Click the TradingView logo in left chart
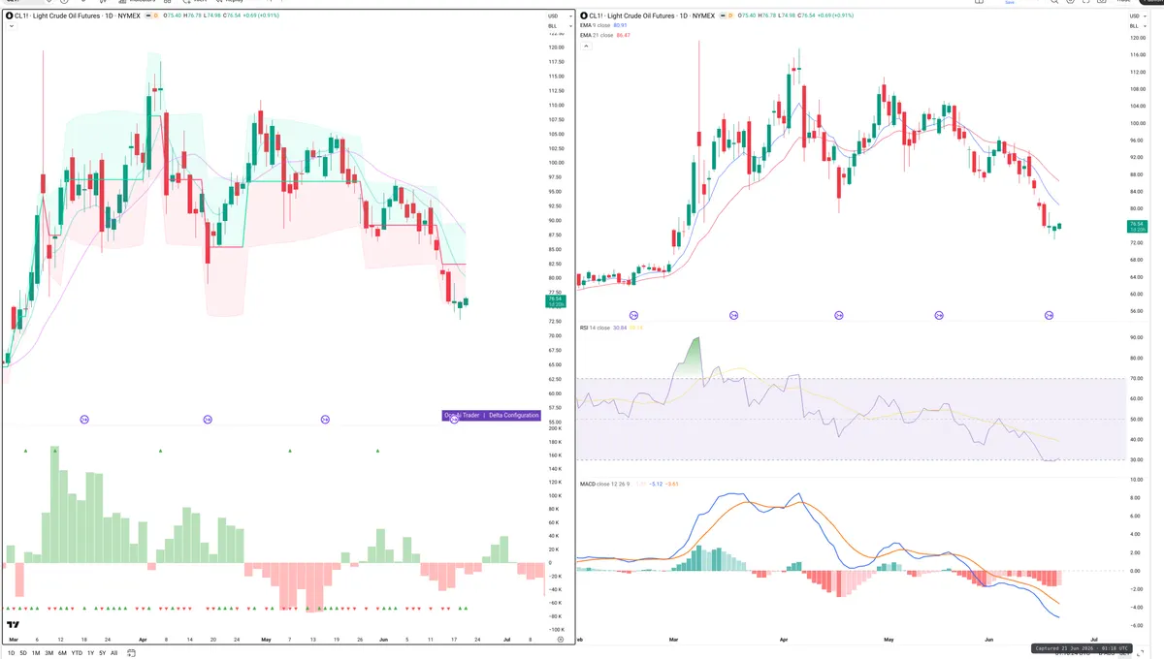The height and width of the screenshot is (659, 1164). point(15,625)
